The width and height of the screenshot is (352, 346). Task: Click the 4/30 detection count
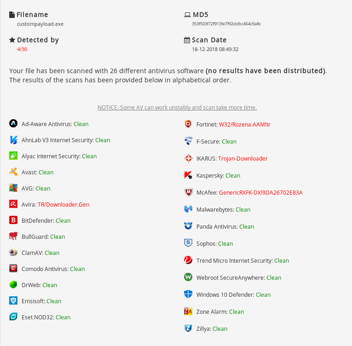click(22, 49)
